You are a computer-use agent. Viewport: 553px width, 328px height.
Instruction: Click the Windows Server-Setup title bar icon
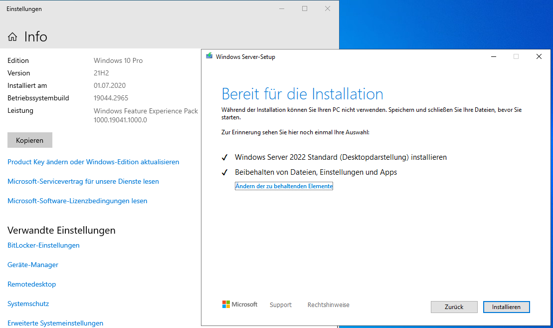click(209, 56)
